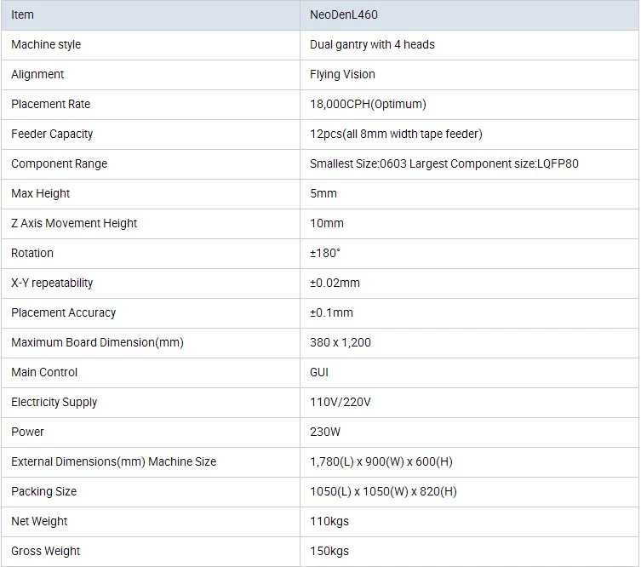The image size is (641, 567).
Task: Click '1050(L) x 1050(W) x 820(H)' value
Action: pyautogui.click(x=383, y=492)
